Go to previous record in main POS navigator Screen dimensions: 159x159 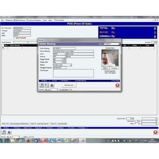click(11, 137)
